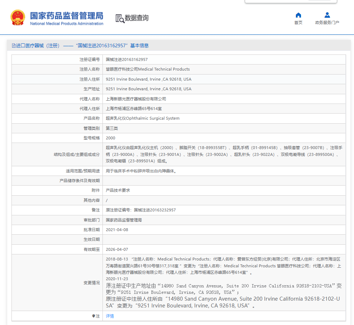Click the 首页 label
Image resolution: width=354 pixels, height=325 pixels.
298,23
